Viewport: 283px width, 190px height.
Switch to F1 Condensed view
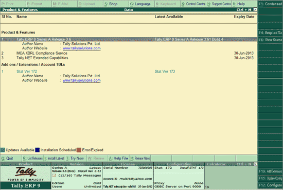coord(270,4)
